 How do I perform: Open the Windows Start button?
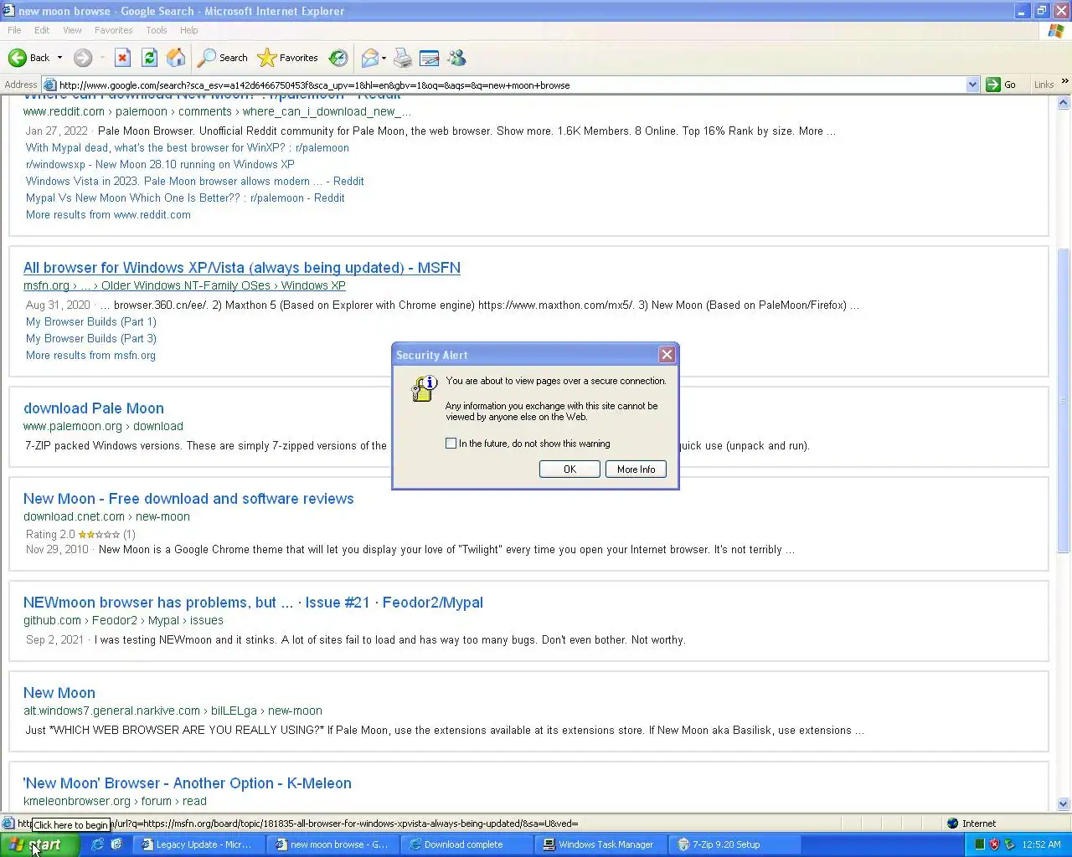39,844
